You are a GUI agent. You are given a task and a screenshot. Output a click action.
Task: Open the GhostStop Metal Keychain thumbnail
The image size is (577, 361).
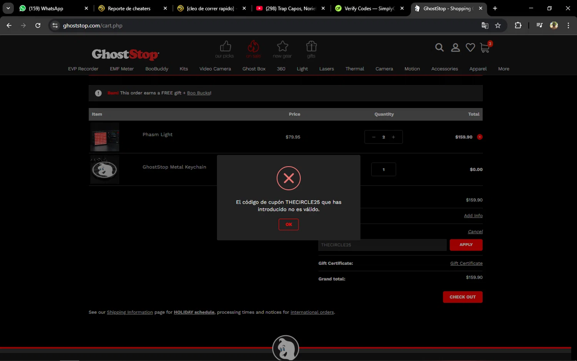pos(105,169)
